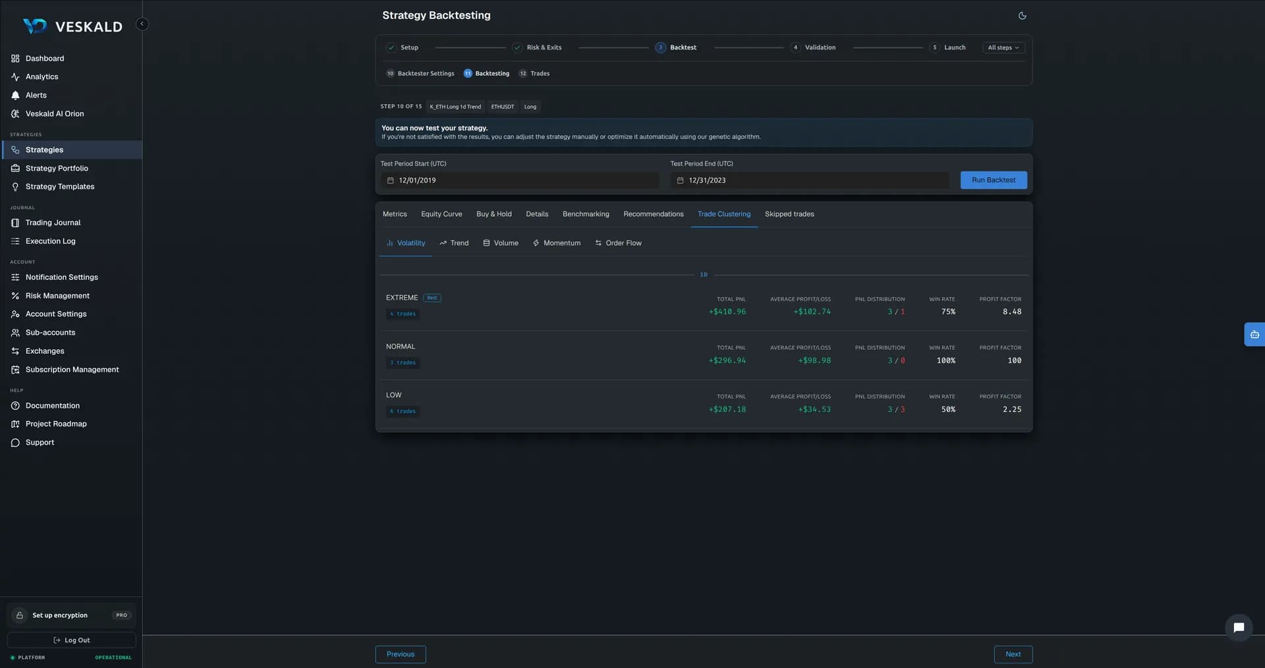
Task: Click the 3 trades badge under NORMAL
Action: (403, 363)
